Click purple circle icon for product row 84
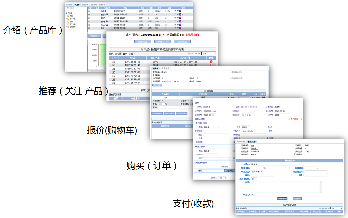Image resolution: width=348 pixels, height=218 pixels. [x=180, y=11]
